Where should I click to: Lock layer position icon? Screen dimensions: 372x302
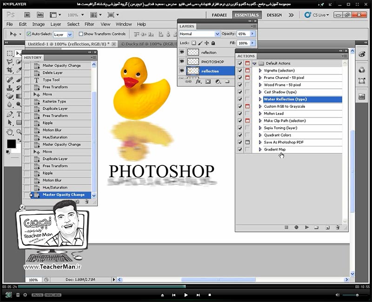click(x=206, y=43)
